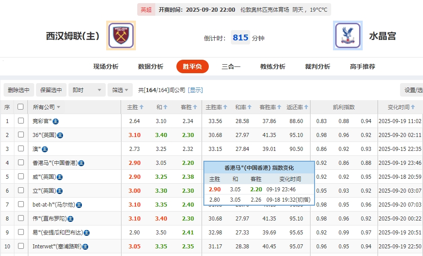Check the box for bet-at-h*(马尔他) row
The height and width of the screenshot is (256, 423).
pos(21,204)
